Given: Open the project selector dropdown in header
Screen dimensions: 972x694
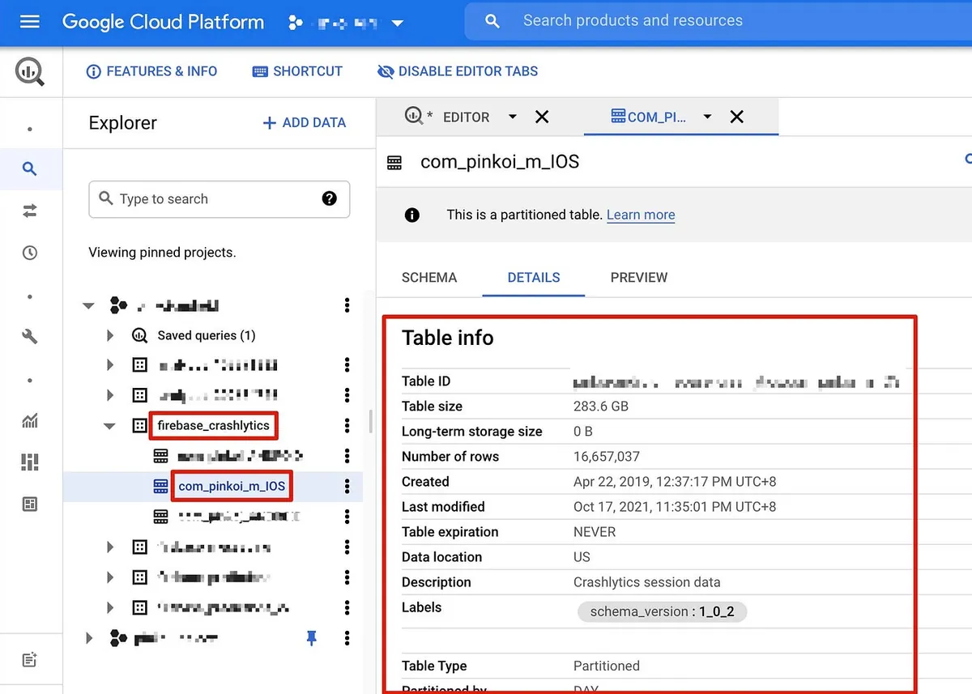Looking at the screenshot, I should click(397, 23).
